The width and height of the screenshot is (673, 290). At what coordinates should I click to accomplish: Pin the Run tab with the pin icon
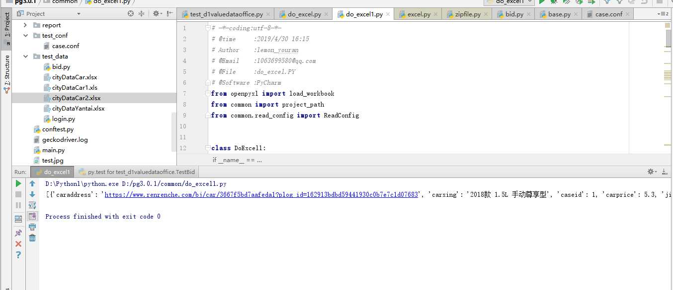(x=18, y=232)
